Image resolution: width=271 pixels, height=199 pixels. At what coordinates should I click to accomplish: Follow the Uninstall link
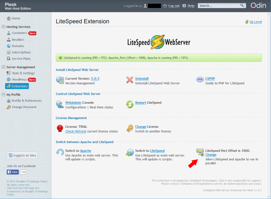pos(142,79)
